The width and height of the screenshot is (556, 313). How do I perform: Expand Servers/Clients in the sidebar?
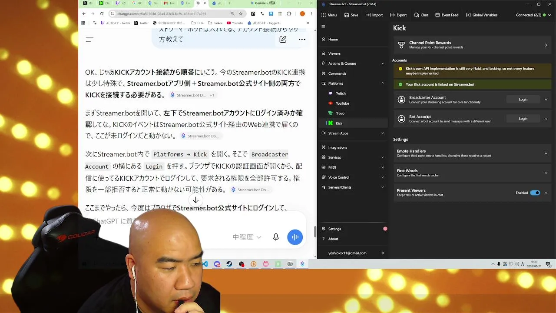pyautogui.click(x=353, y=187)
